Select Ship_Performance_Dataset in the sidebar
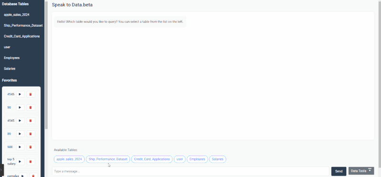 pos(23,26)
